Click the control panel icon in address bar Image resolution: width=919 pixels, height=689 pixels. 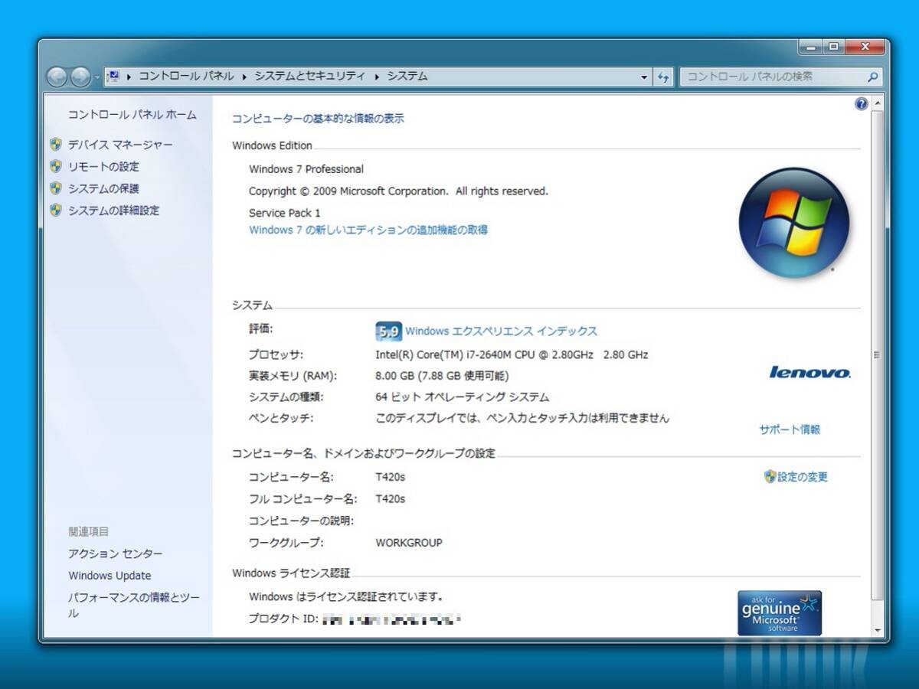coord(113,77)
